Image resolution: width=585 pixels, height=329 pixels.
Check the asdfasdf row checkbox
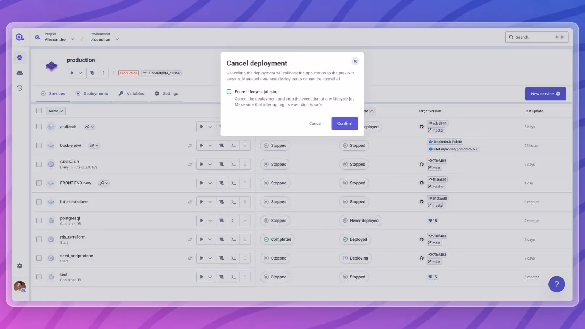[x=39, y=127]
